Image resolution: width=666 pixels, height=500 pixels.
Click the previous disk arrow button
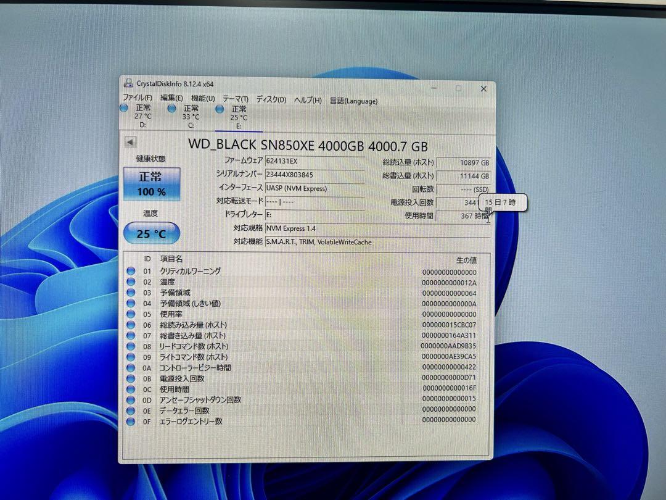[130, 142]
